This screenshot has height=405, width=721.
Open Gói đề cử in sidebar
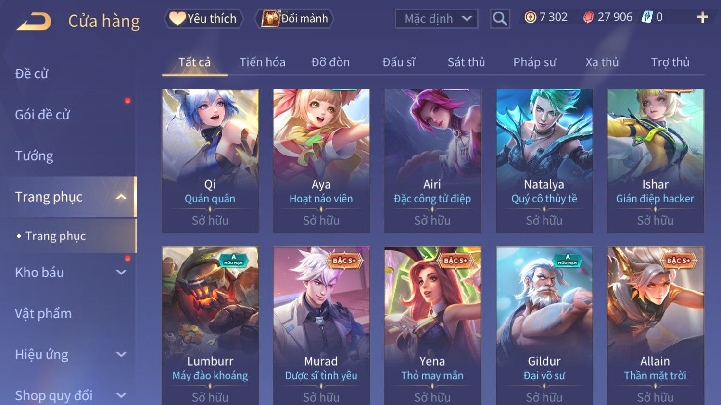tap(42, 114)
